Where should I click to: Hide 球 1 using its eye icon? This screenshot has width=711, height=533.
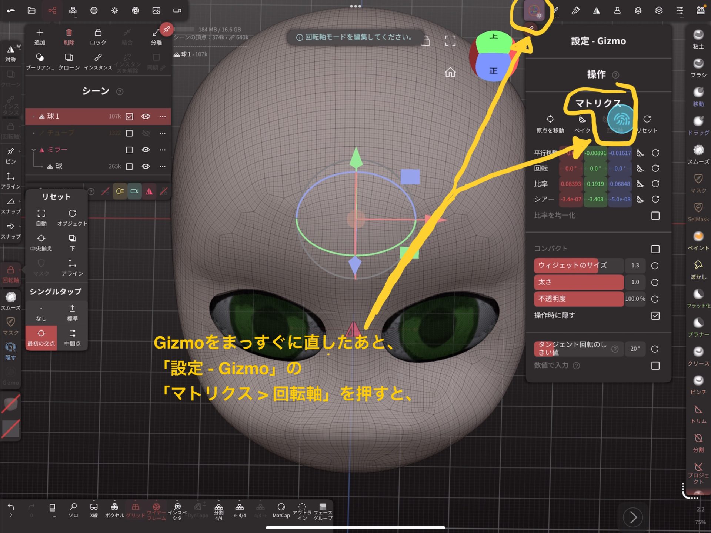pos(146,116)
